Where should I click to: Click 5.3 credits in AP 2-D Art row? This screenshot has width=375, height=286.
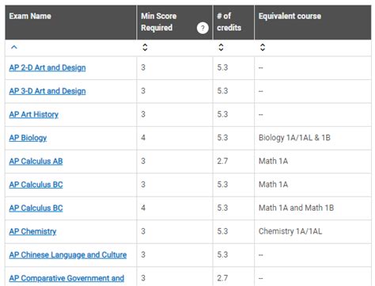point(222,67)
